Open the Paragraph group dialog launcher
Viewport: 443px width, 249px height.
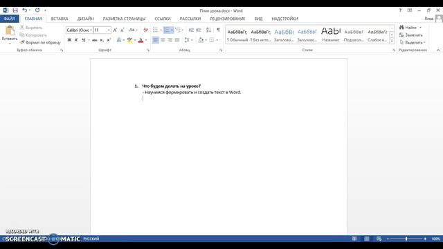[x=221, y=50]
